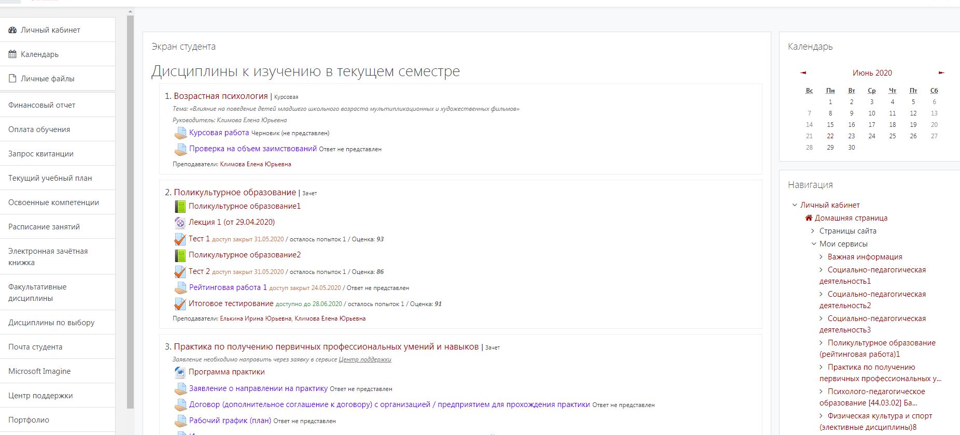Click the lecture icon beside Лекция 1

[x=180, y=223]
